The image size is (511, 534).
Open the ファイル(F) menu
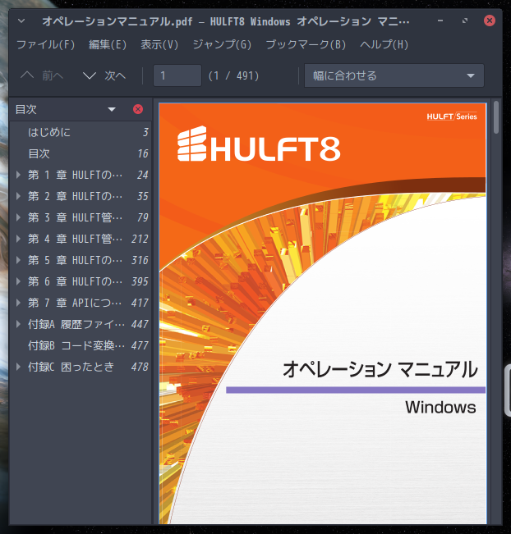pyautogui.click(x=46, y=44)
